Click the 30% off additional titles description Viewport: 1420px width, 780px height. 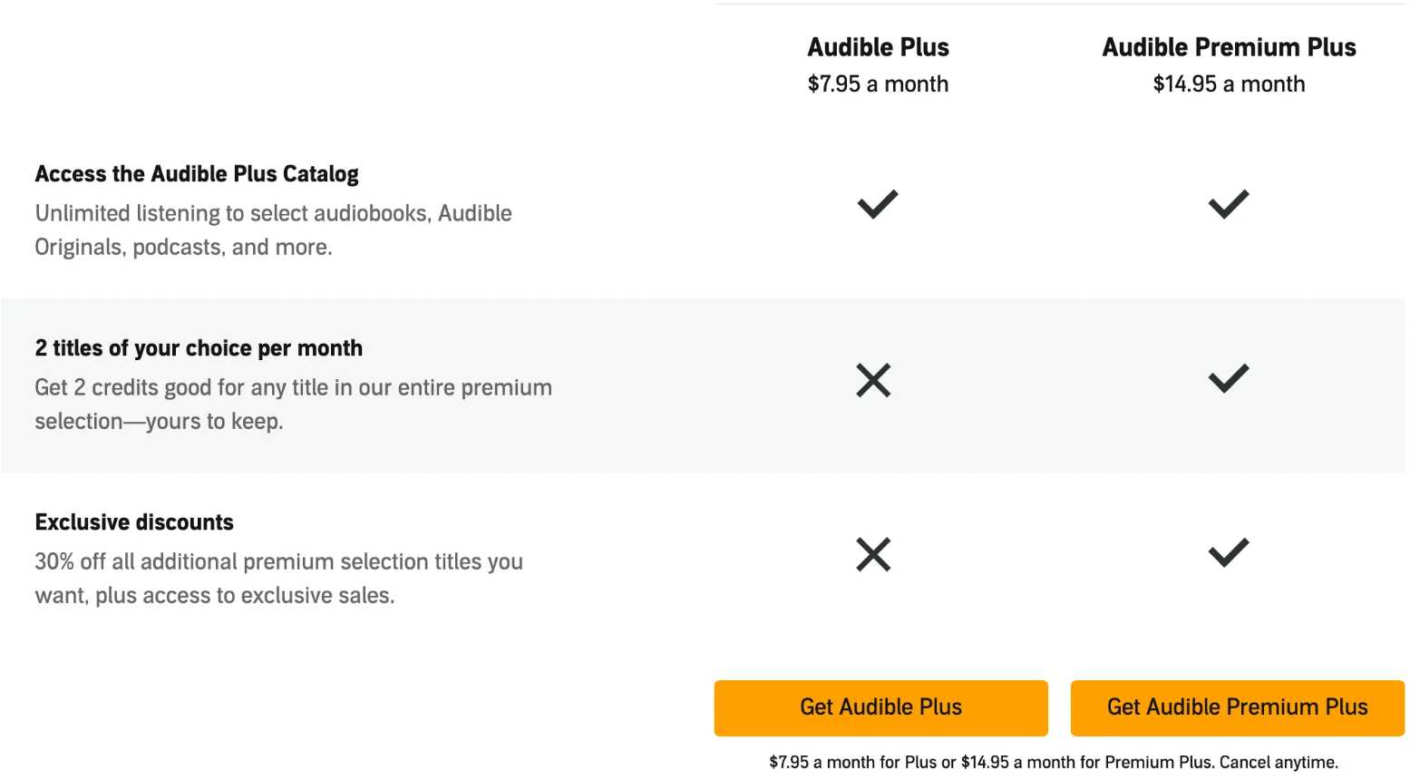[x=278, y=579]
